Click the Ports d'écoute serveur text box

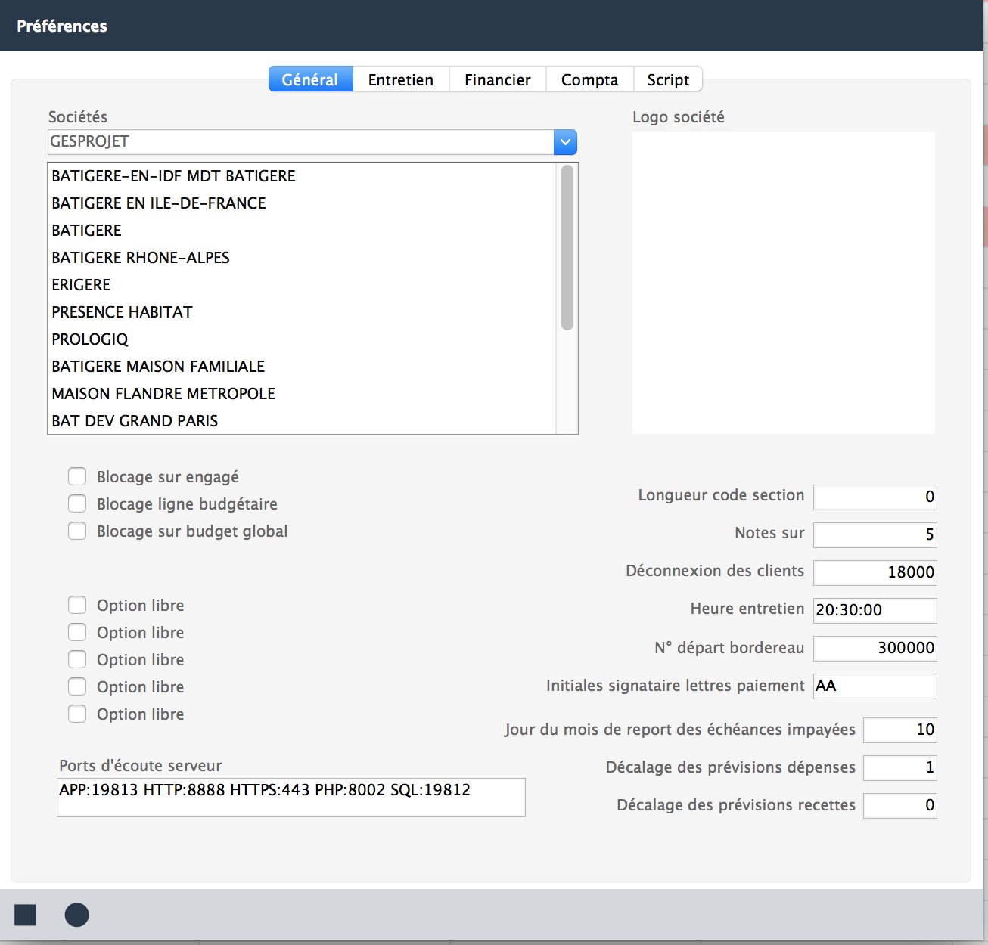click(x=291, y=798)
